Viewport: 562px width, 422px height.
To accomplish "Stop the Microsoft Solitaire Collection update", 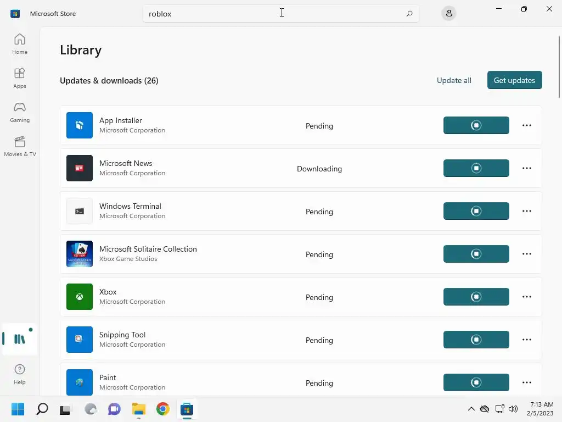I will 476,254.
